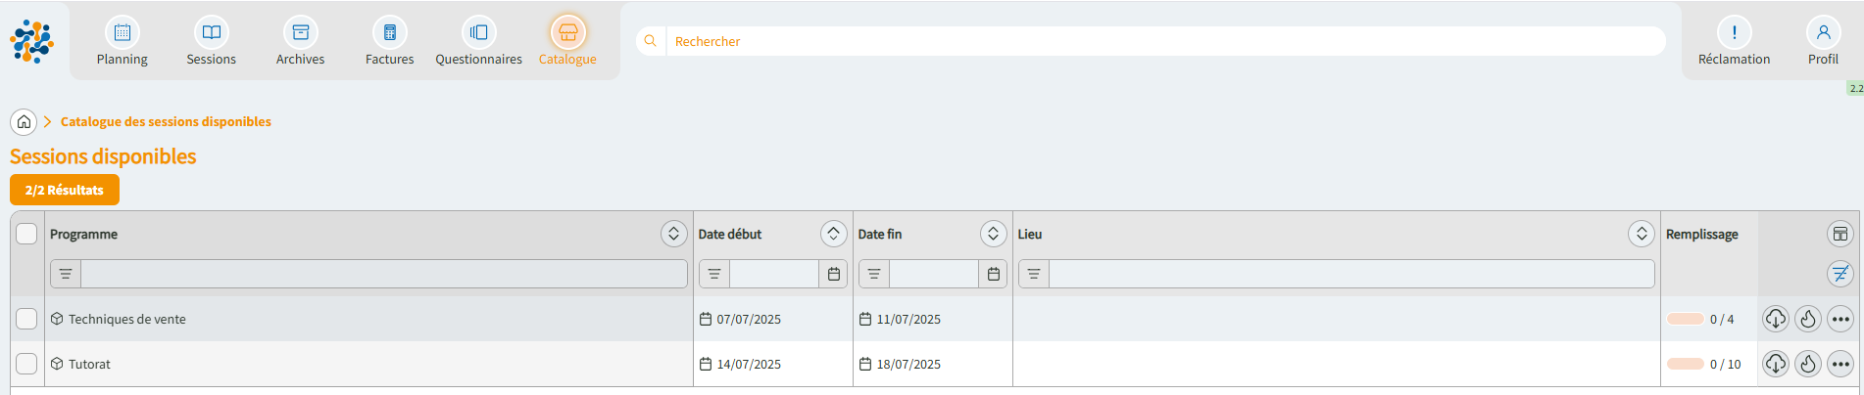This screenshot has width=1864, height=395.
Task: Click the application logo
Action: [x=31, y=41]
